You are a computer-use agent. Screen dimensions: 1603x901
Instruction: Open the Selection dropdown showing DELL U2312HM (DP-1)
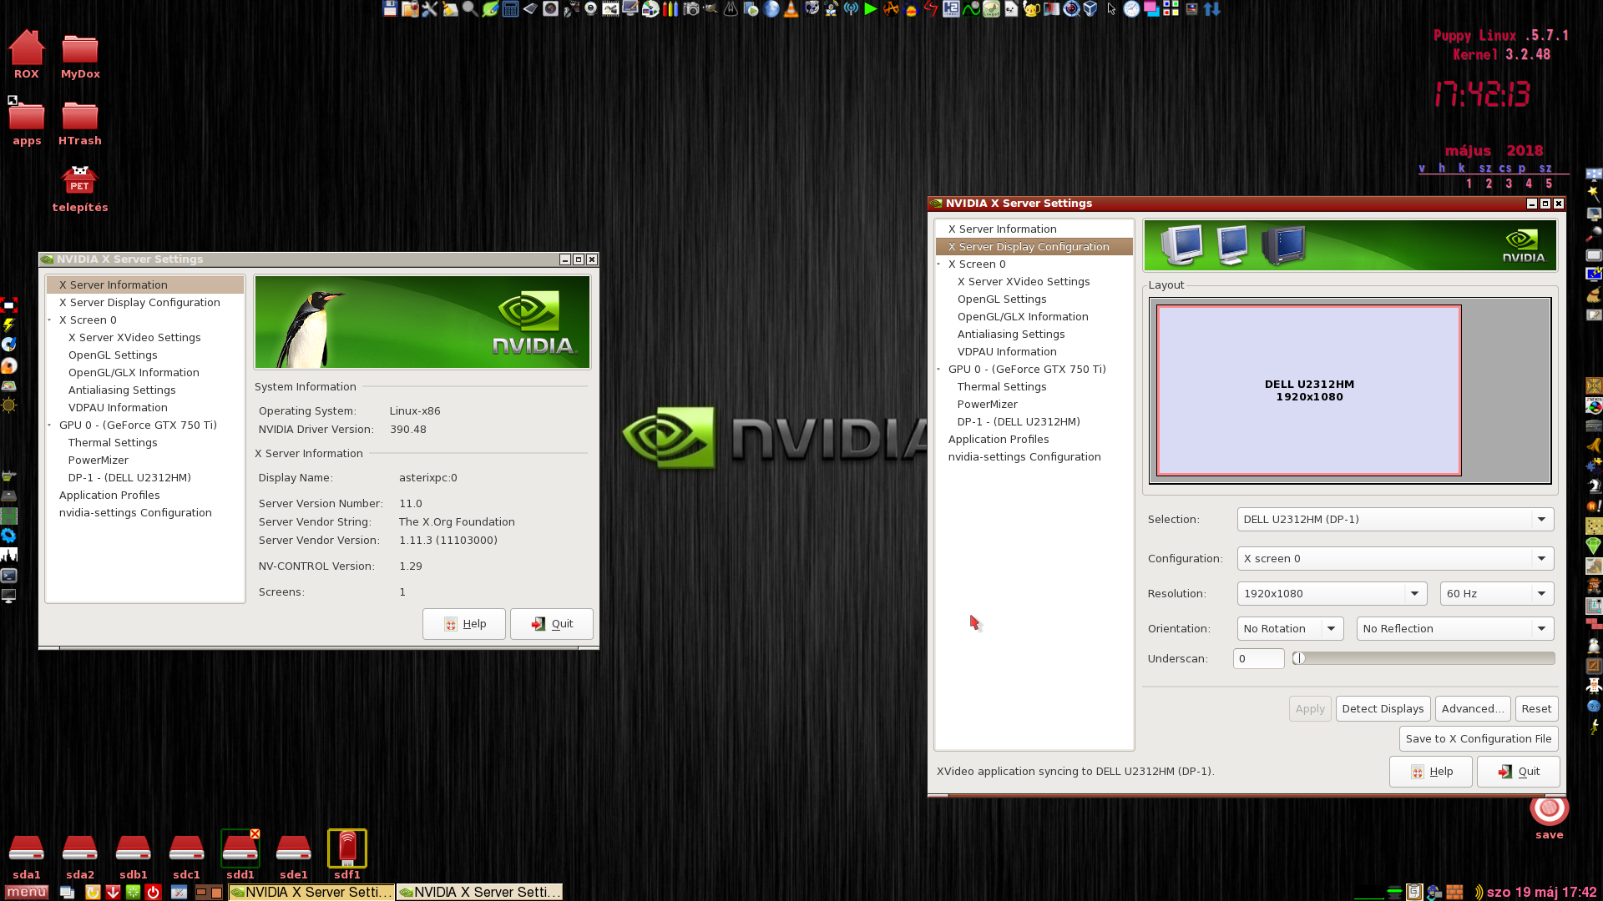tap(1395, 519)
